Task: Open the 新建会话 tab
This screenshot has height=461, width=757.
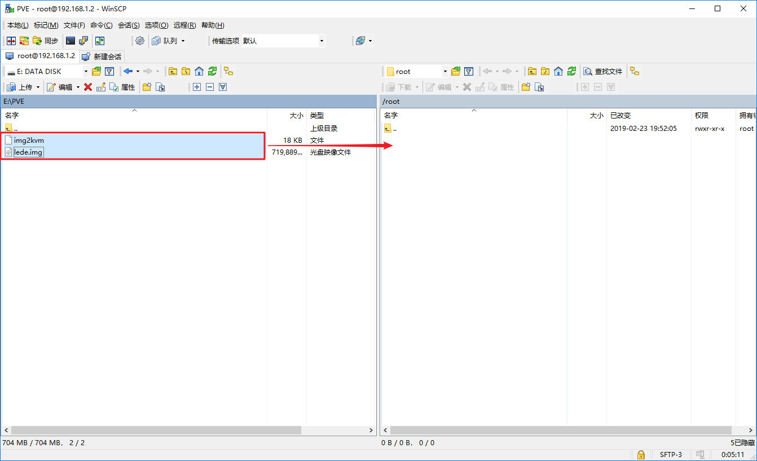Action: click(102, 56)
